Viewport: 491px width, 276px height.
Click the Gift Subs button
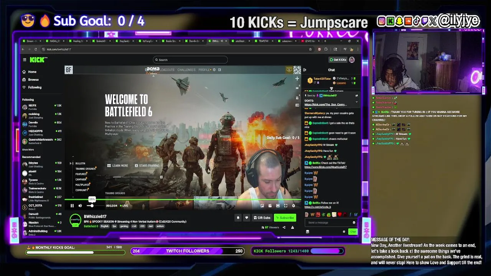[x=262, y=218]
